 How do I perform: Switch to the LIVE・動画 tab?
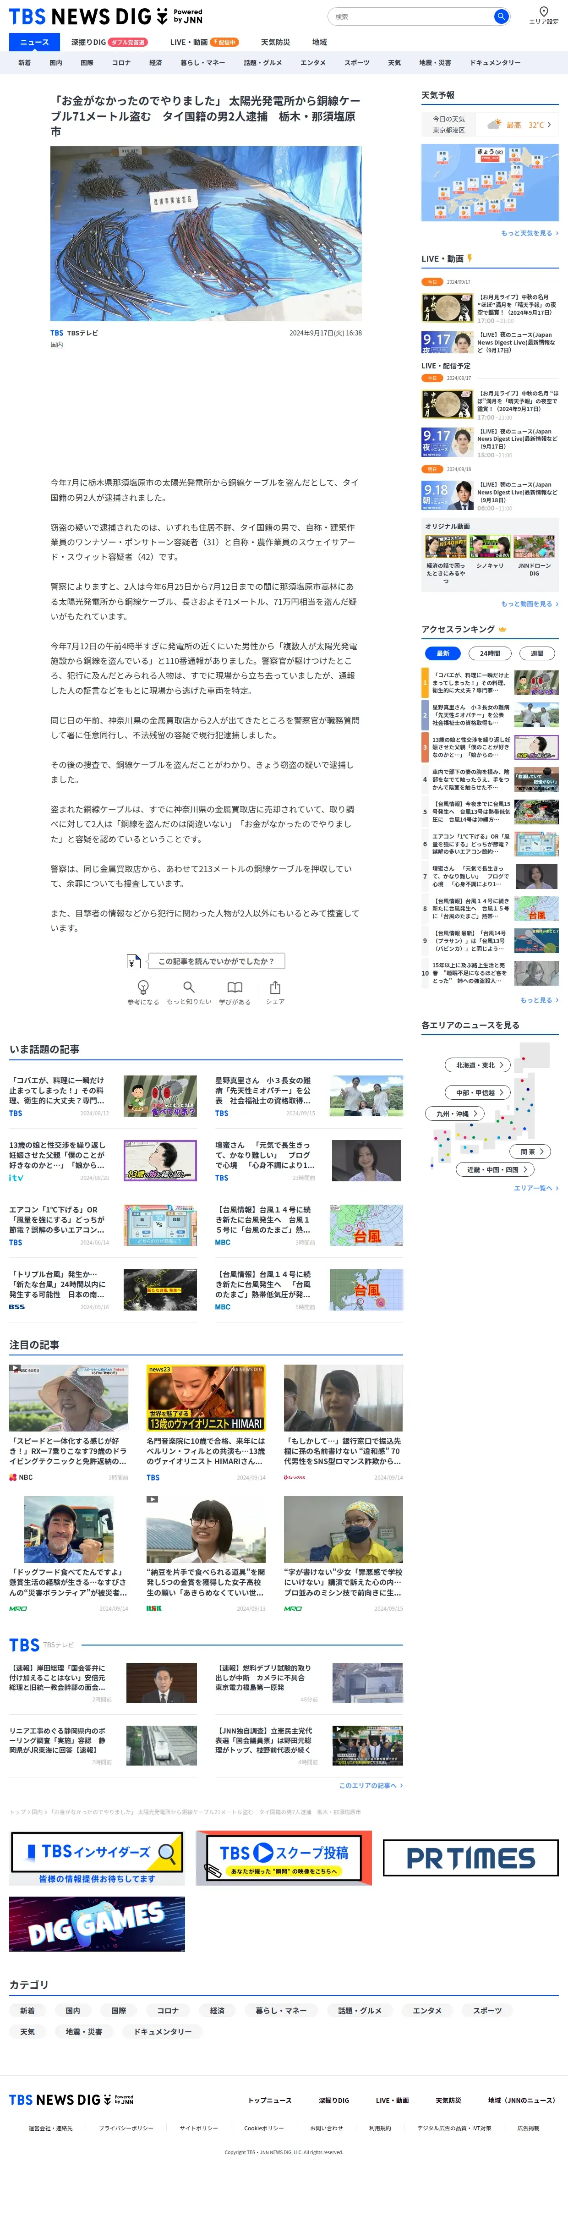(x=204, y=42)
